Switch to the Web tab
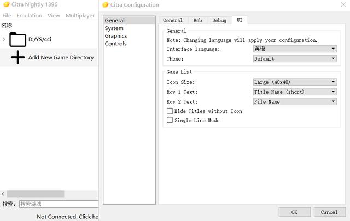Image resolution: width=350 pixels, height=221 pixels. (197, 20)
